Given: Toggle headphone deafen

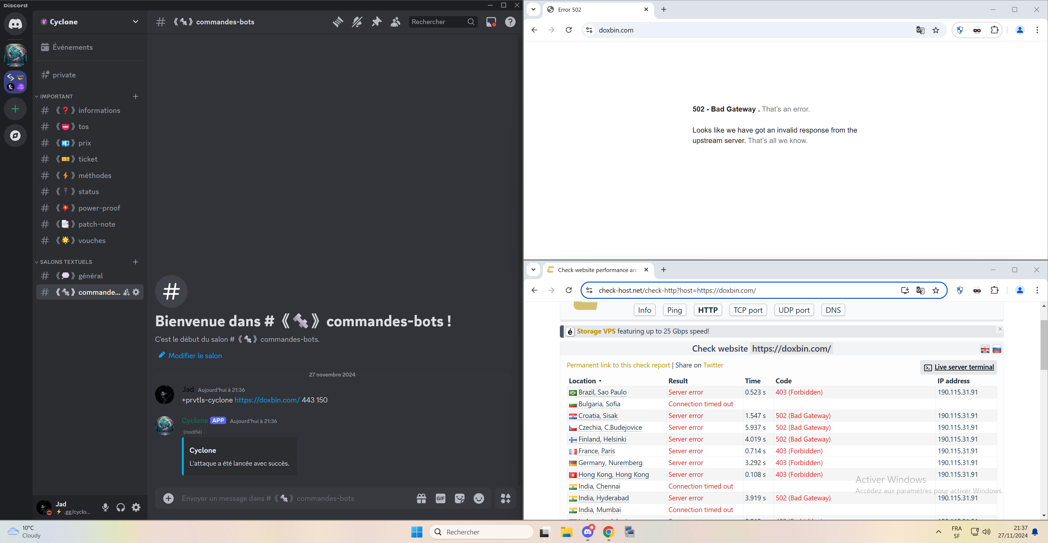Looking at the screenshot, I should [121, 507].
